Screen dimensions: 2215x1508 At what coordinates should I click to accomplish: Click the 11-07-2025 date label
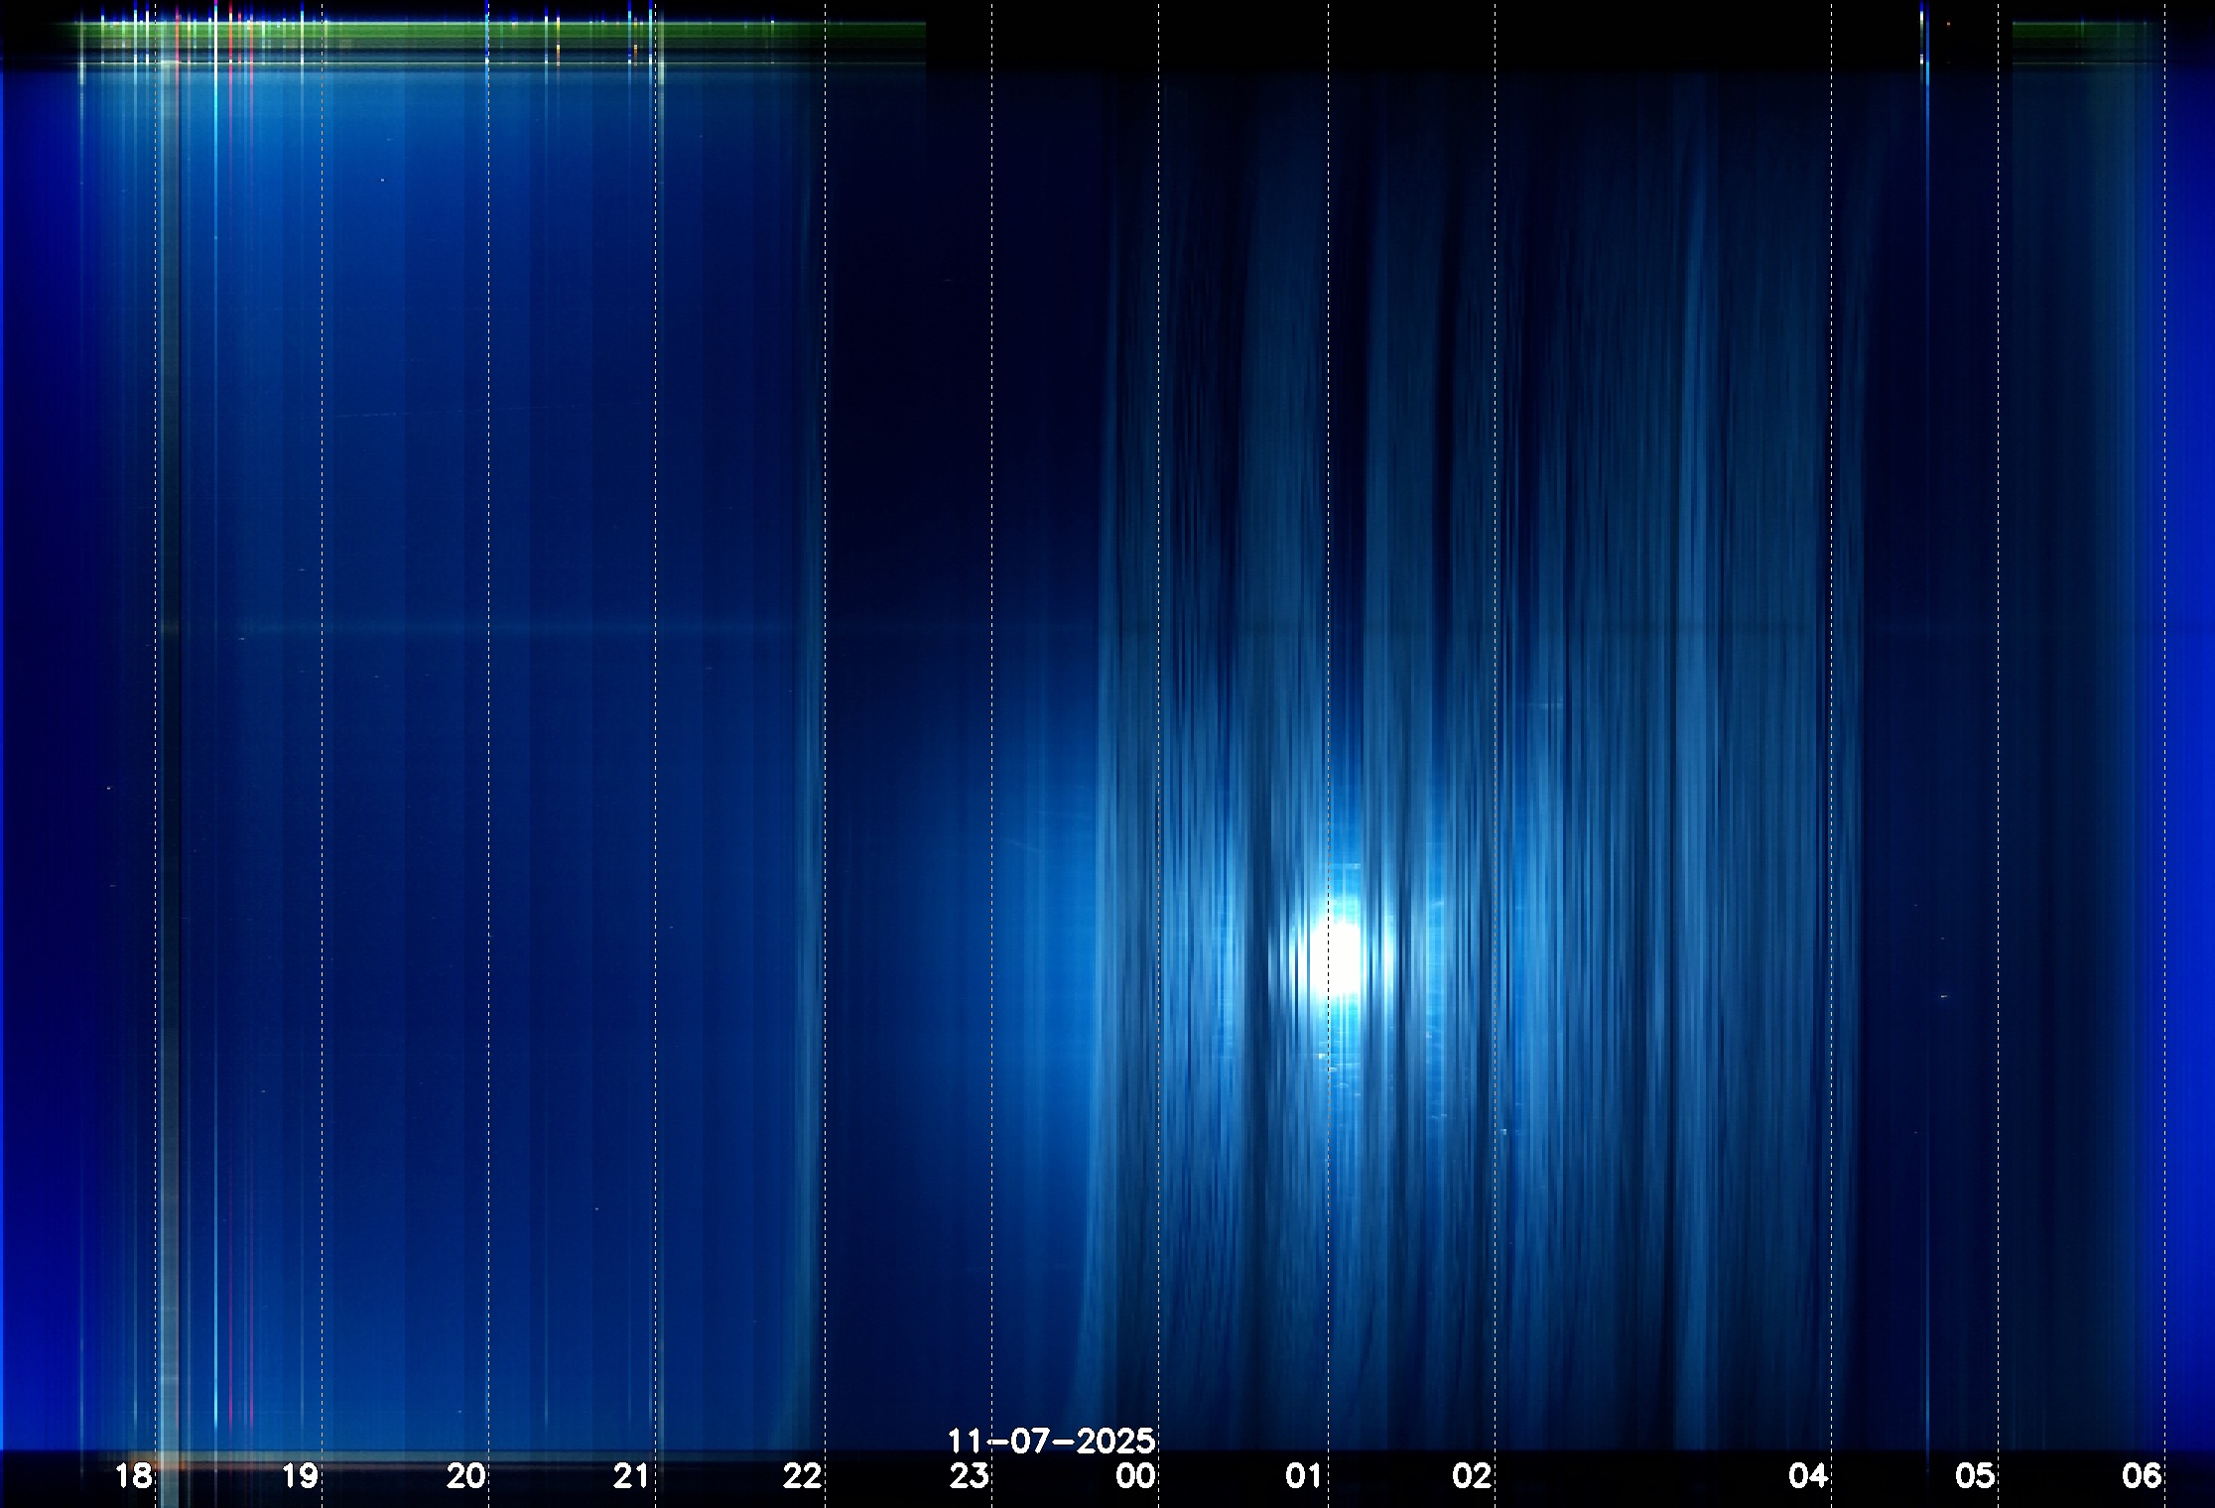tap(1051, 1441)
